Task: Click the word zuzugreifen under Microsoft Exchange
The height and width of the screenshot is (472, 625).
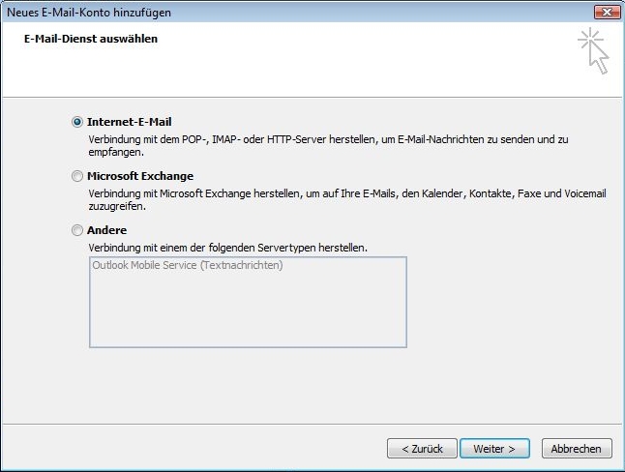Action: [117, 207]
